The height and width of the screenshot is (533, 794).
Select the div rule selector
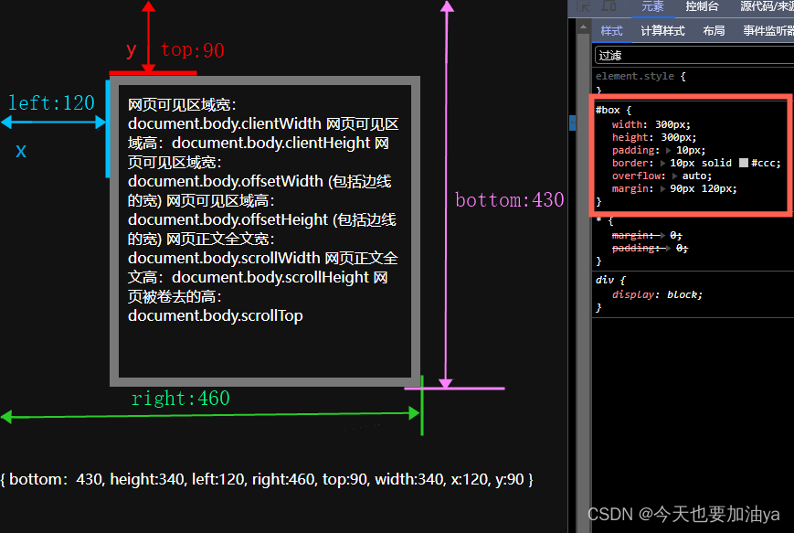[x=605, y=280]
